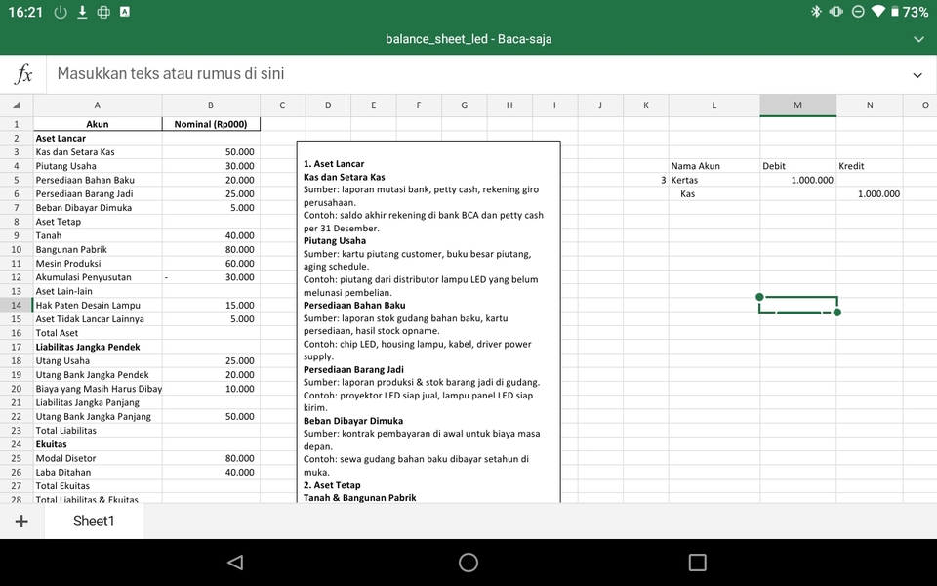Tap the balance_sheet_led file title
This screenshot has height=586, width=937.
468,39
